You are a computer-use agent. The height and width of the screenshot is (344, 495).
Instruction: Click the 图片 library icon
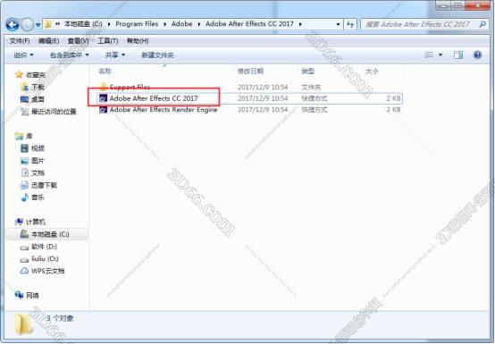(x=24, y=161)
